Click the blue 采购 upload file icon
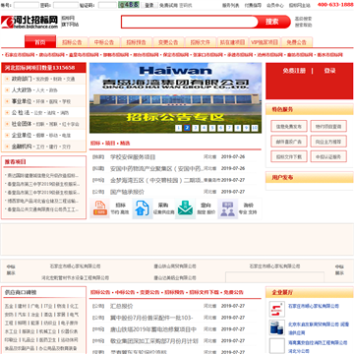 point(143,208)
